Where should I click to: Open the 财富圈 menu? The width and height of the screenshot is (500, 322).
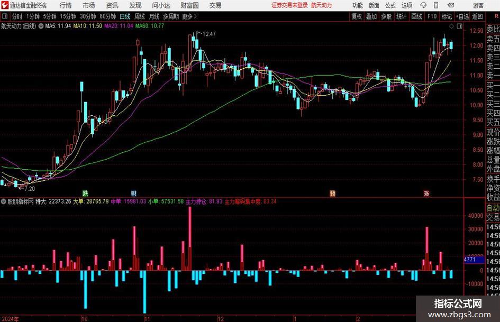tap(189, 5)
